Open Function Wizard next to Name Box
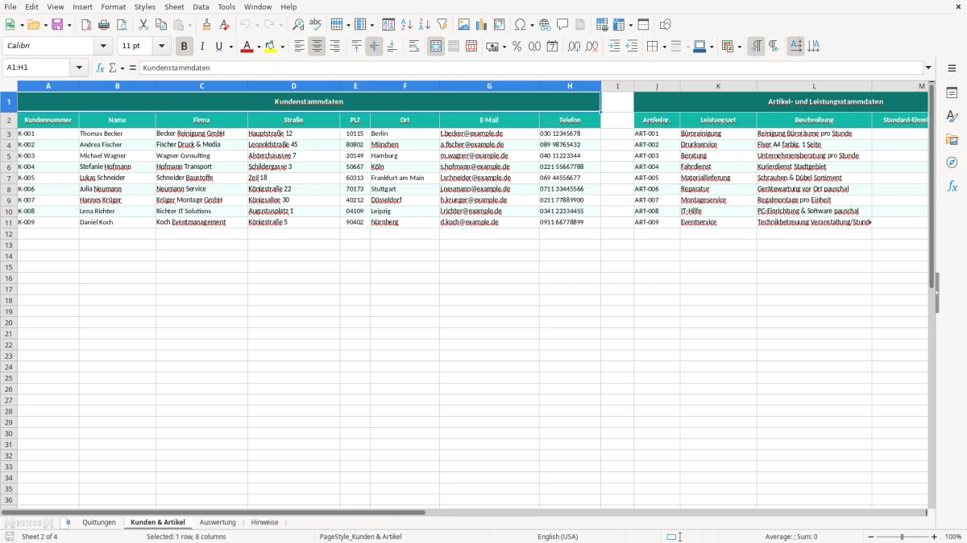The width and height of the screenshot is (967, 543). click(101, 68)
